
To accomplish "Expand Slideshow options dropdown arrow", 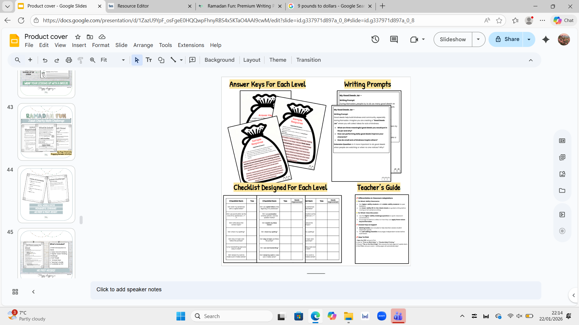I will [x=478, y=39].
